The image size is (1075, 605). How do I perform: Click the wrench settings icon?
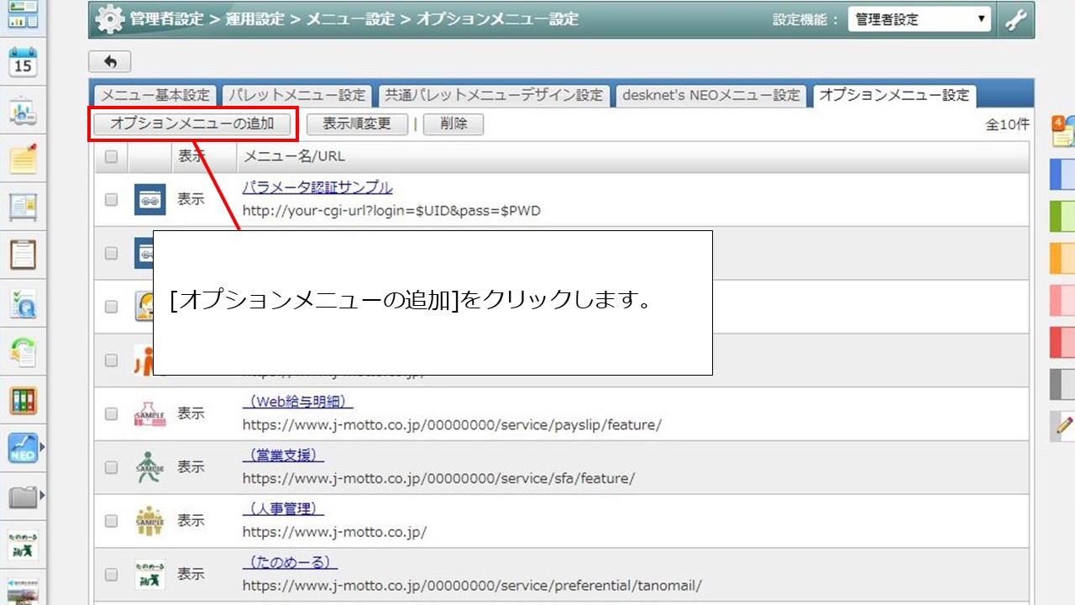[1016, 20]
